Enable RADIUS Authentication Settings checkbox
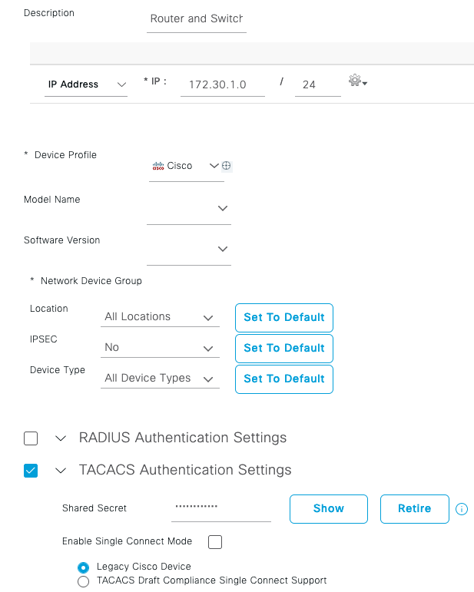This screenshot has height=592, width=474. coord(31,438)
